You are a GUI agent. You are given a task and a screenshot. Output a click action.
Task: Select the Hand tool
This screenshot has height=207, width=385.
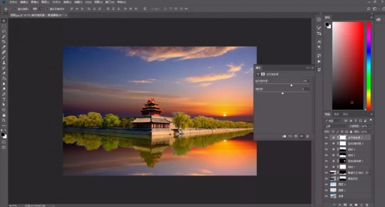(4, 115)
